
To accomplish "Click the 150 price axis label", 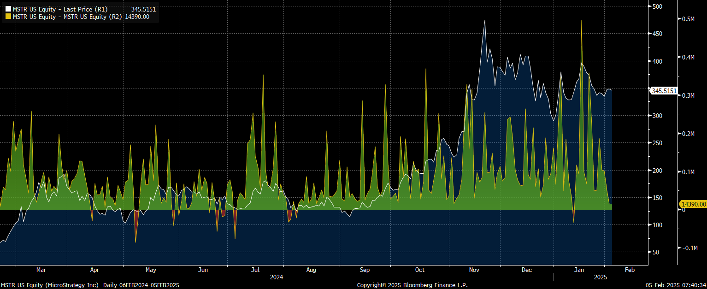I will click(x=657, y=198).
